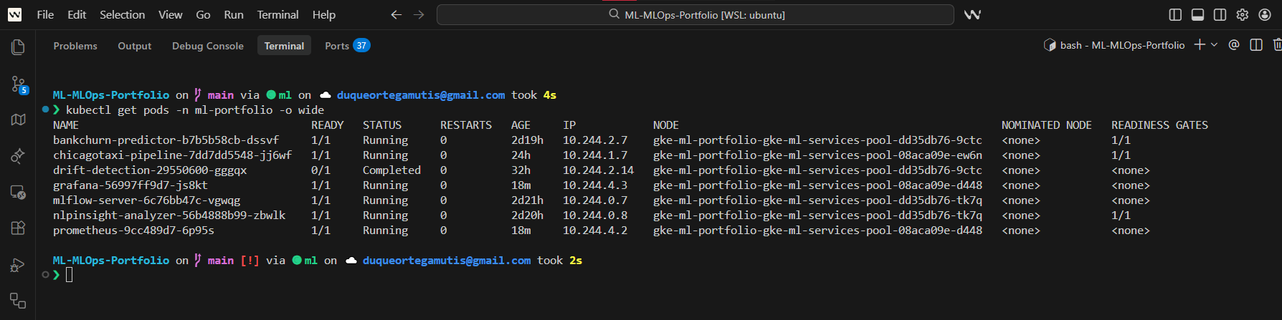Open the View menu
The height and width of the screenshot is (320, 1282).
tap(170, 15)
